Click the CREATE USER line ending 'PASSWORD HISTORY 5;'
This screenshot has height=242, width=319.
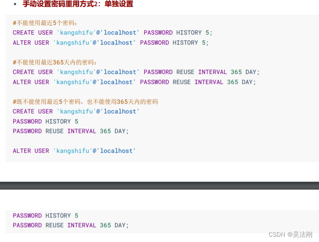pyautogui.click(x=113, y=32)
